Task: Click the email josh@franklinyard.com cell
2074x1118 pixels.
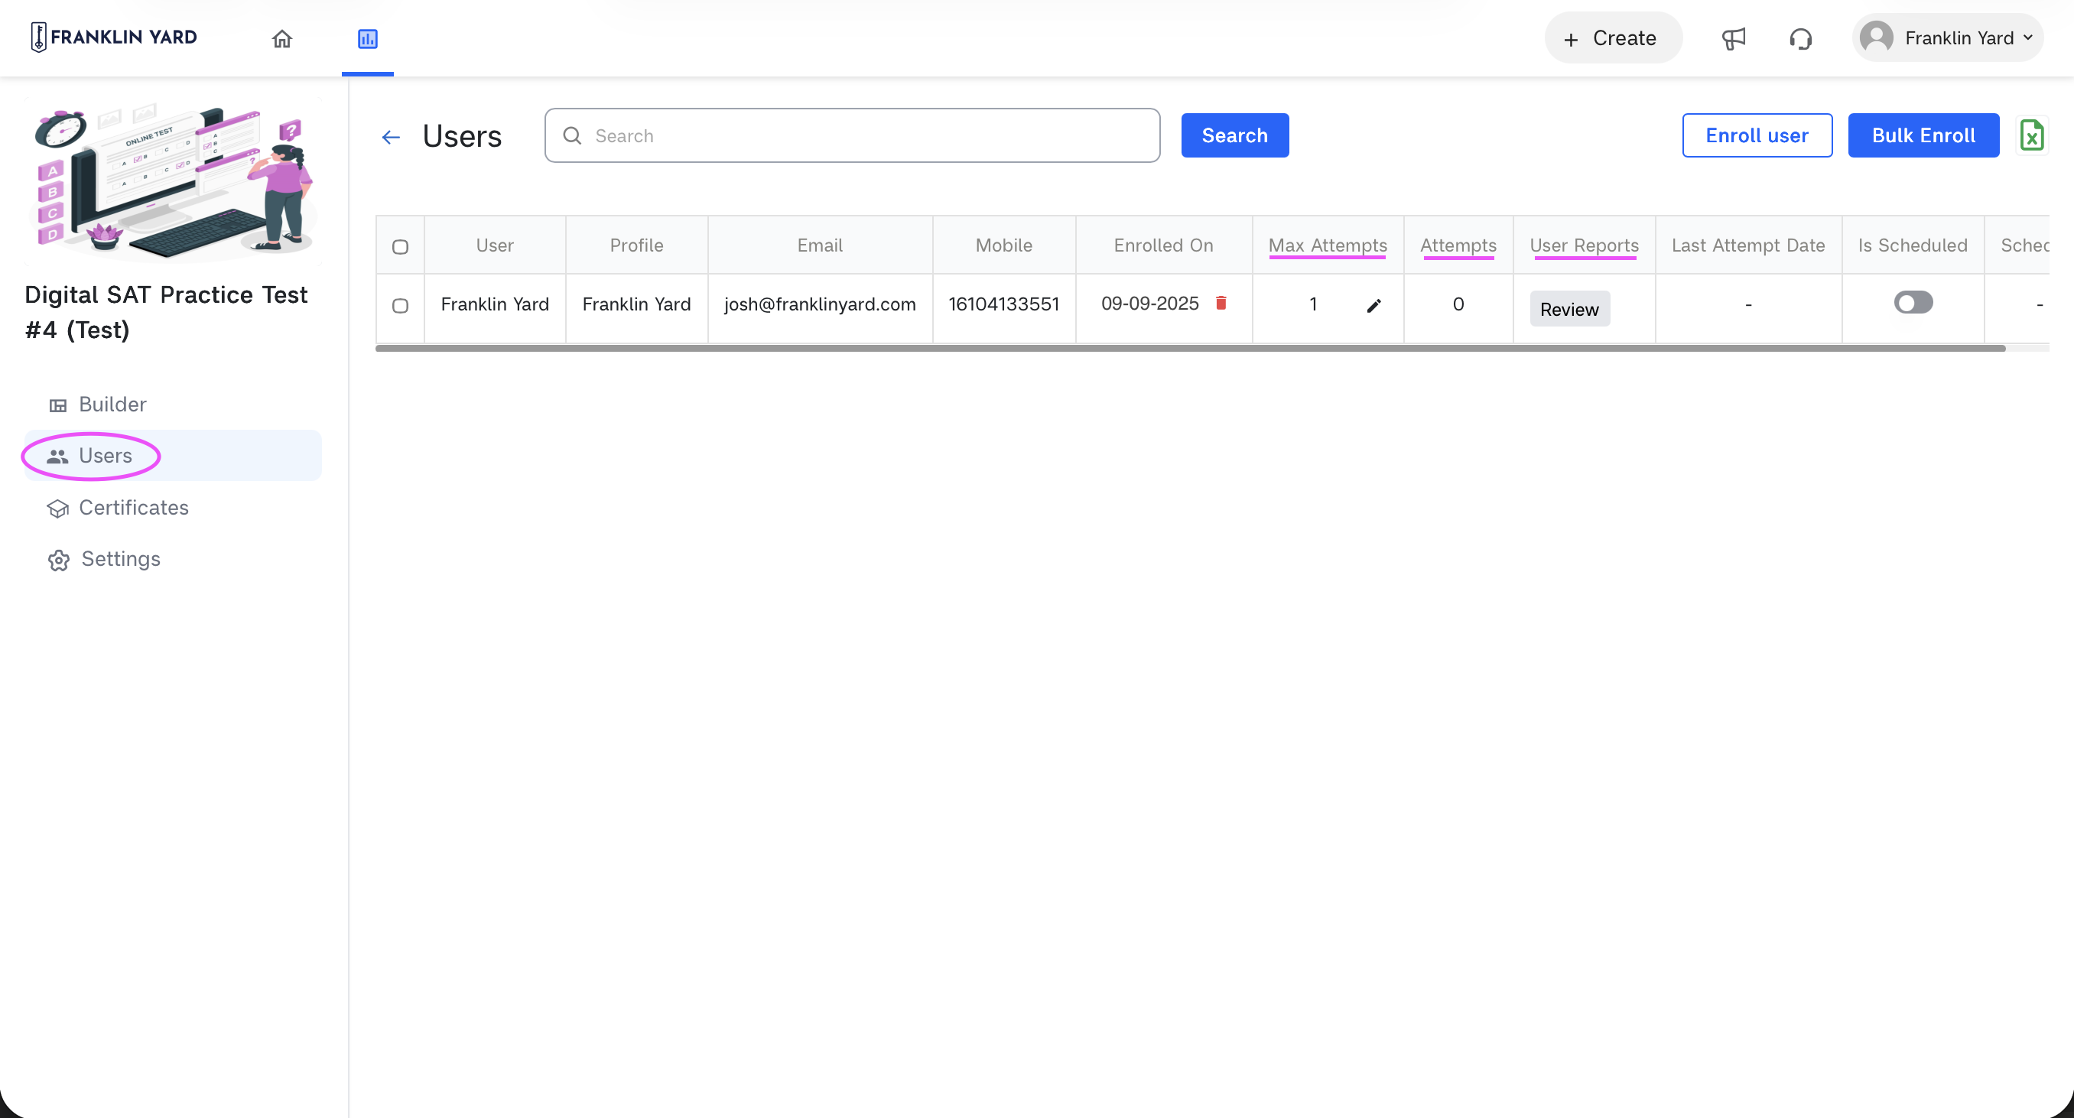Action: (x=820, y=304)
